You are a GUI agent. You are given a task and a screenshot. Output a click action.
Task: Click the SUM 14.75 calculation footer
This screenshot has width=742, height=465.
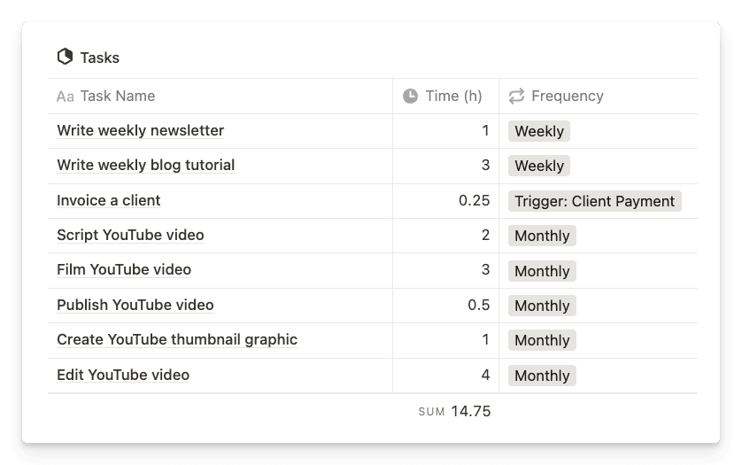[454, 411]
